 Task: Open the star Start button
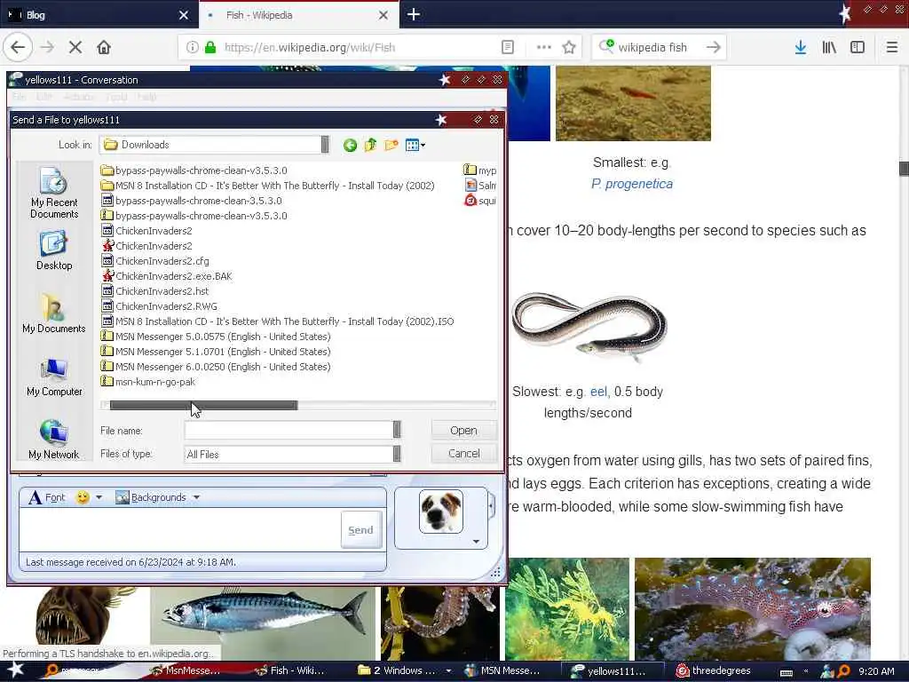point(16,670)
